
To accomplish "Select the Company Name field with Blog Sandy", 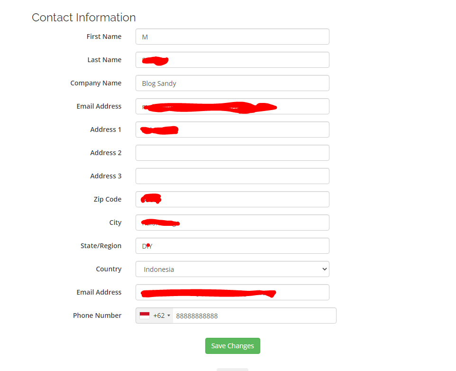I will click(232, 83).
